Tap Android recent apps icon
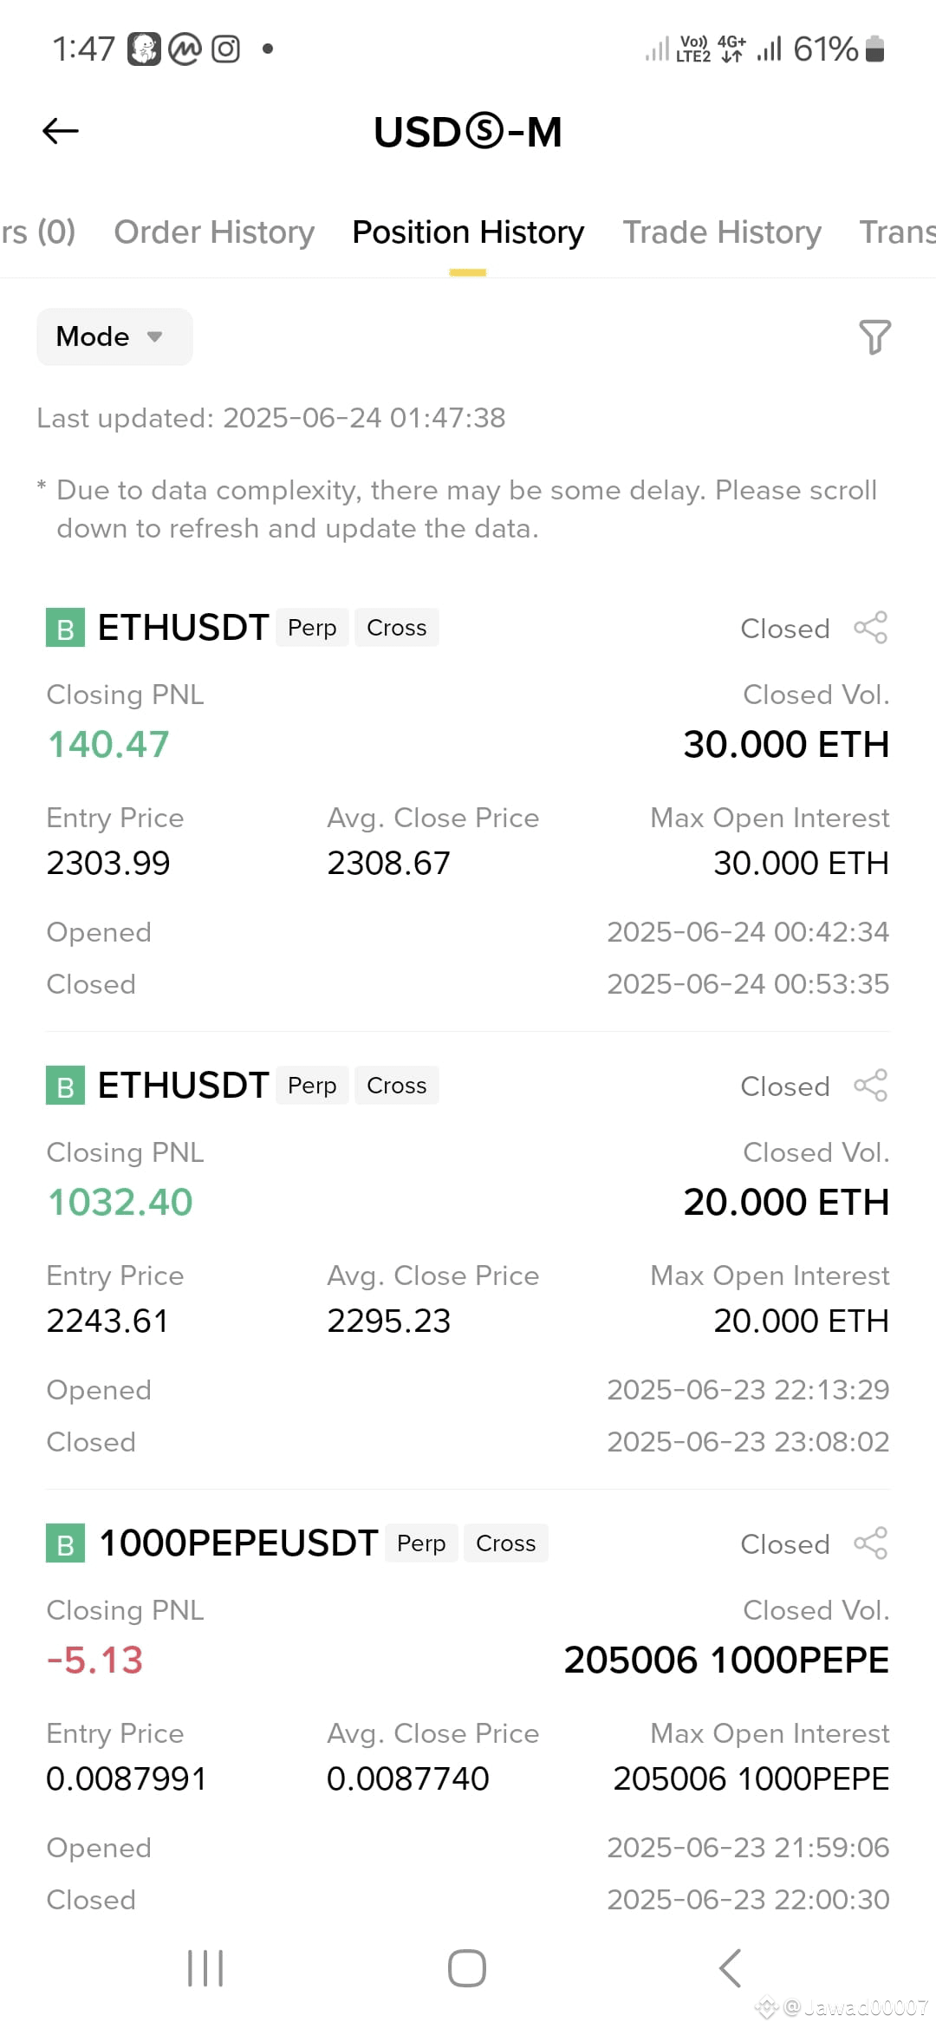The height and width of the screenshot is (2029, 936). 205,1968
